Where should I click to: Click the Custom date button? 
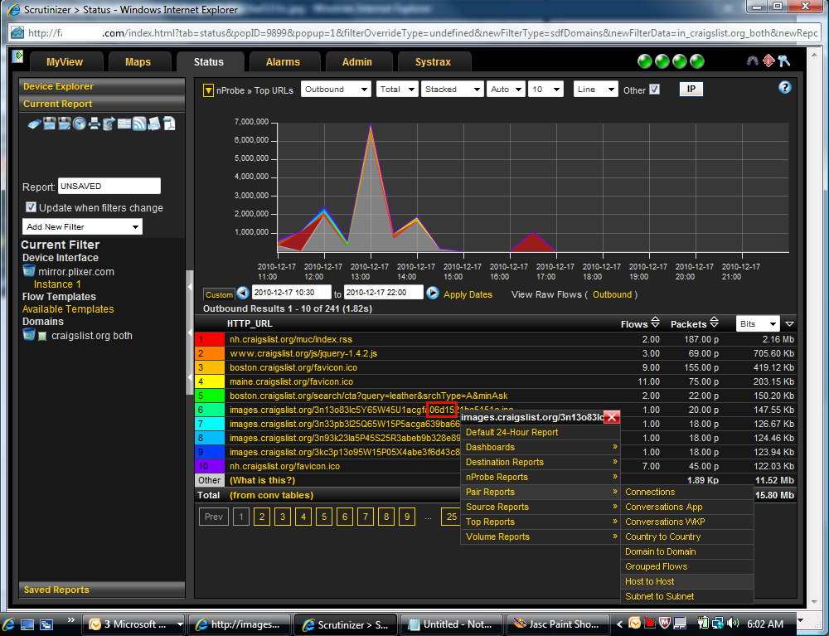click(219, 294)
